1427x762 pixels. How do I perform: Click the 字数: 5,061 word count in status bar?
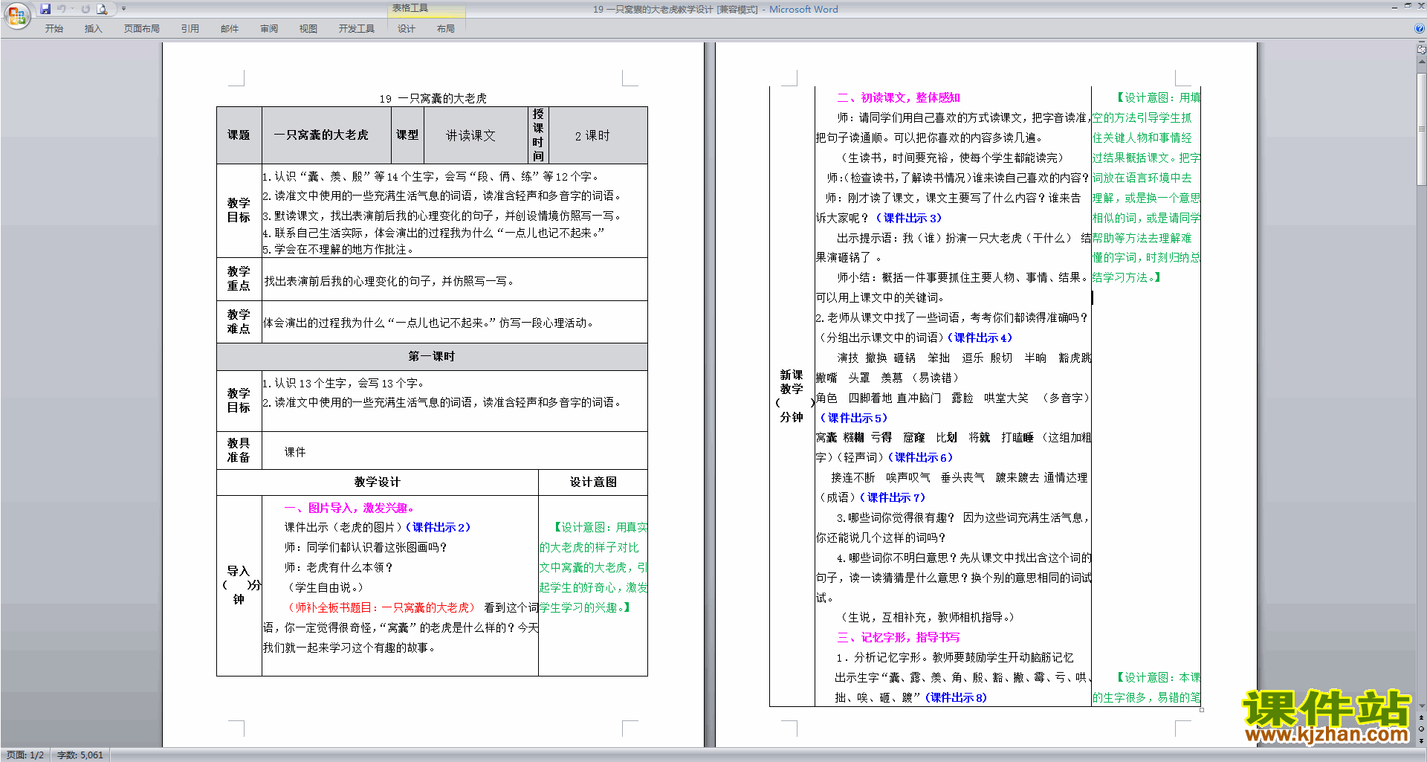click(x=80, y=755)
